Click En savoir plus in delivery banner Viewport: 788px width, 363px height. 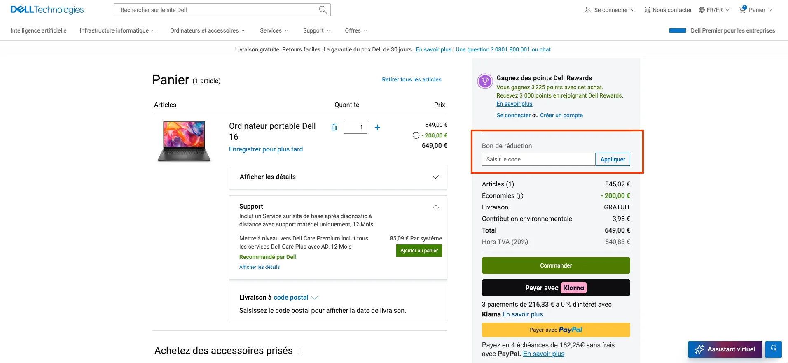433,49
